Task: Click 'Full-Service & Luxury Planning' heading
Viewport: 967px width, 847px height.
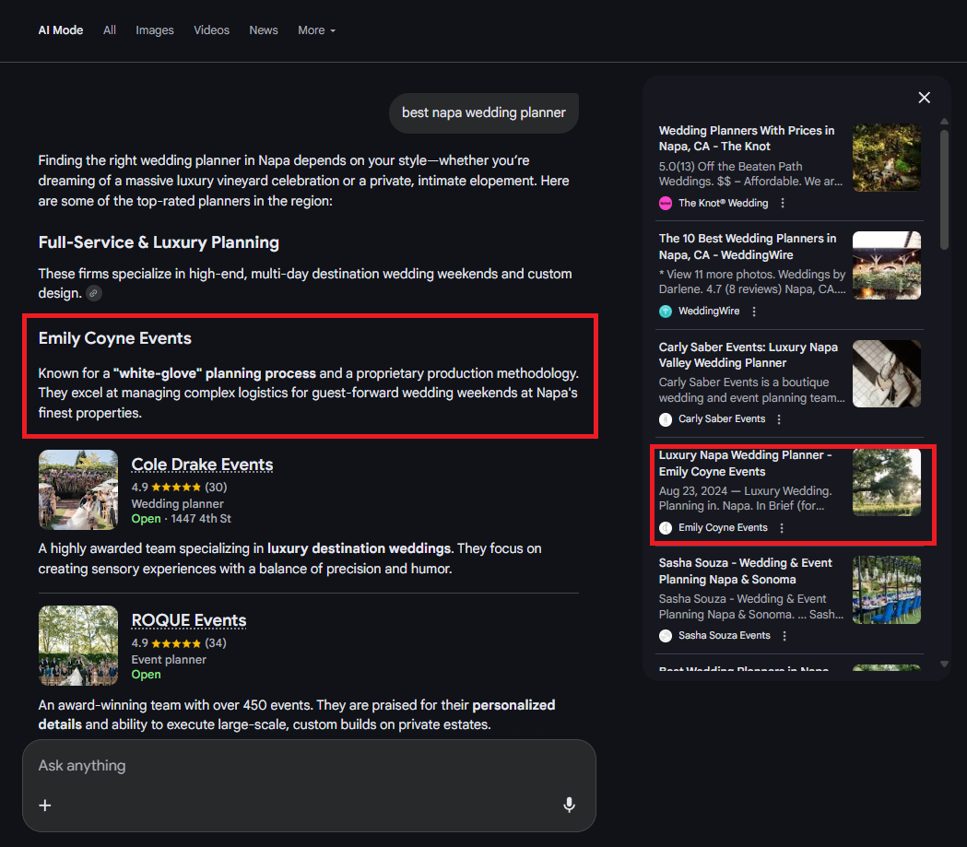Action: pyautogui.click(x=159, y=242)
